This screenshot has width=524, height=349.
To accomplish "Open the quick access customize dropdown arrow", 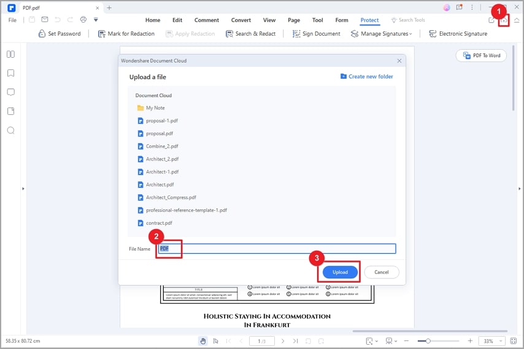I will 96,20.
